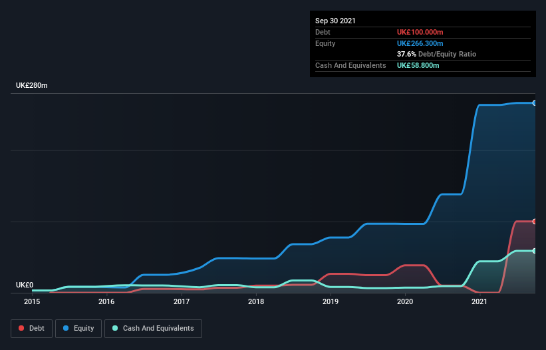Click the 37.6% Debt/Equity Ratio text
Image resolution: width=546 pixels, height=350 pixels.
point(436,54)
